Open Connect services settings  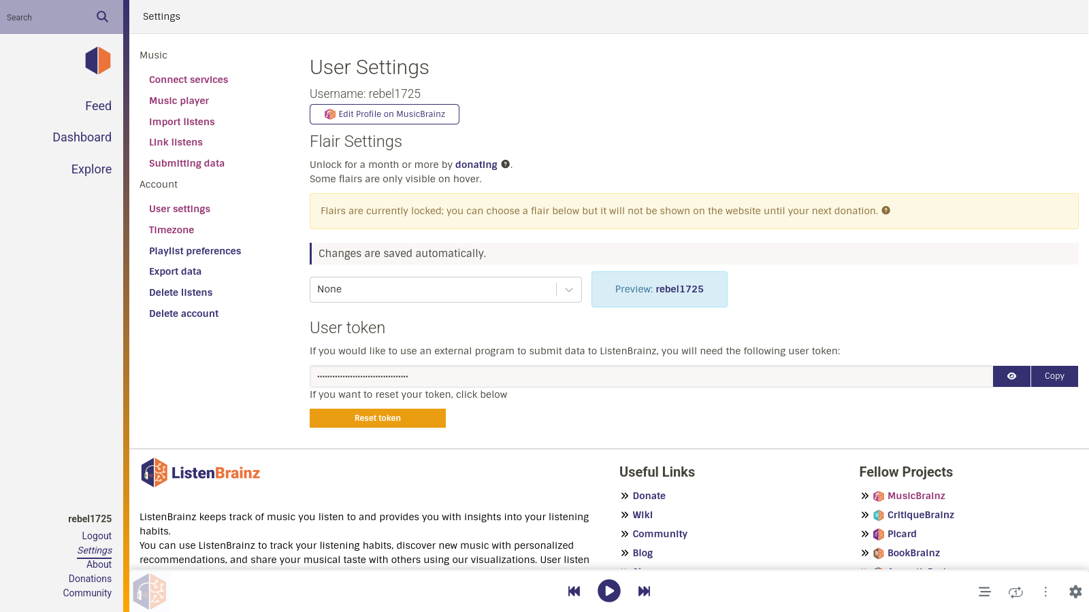point(189,80)
